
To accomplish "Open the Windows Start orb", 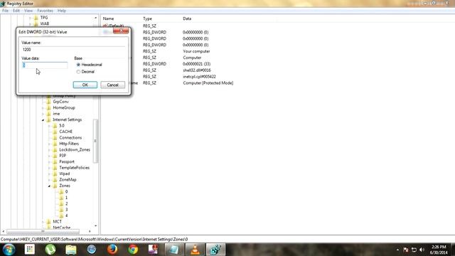I will [x=9, y=250].
